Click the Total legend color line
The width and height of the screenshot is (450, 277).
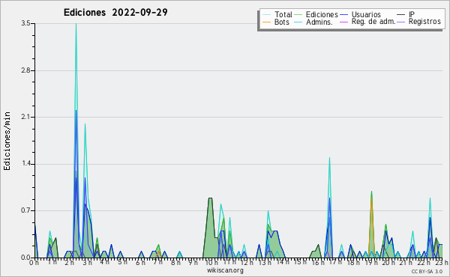(266, 15)
